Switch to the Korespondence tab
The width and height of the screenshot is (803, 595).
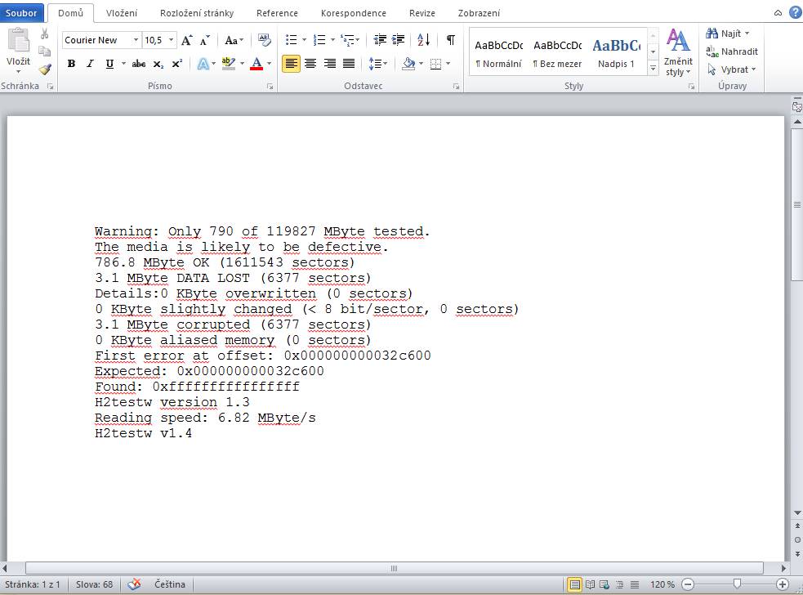tap(354, 13)
